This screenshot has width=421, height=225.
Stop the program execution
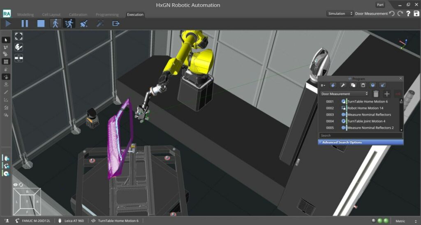(x=41, y=23)
